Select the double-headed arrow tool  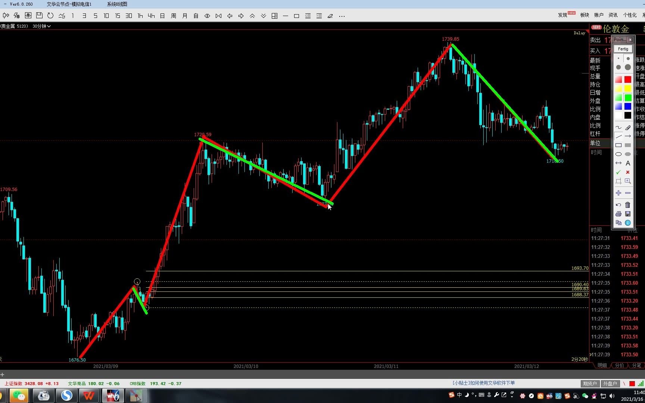point(618,163)
